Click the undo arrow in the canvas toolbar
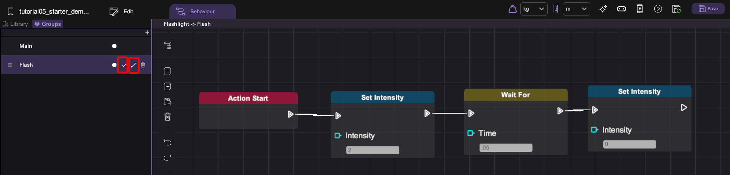730x175 pixels. (x=167, y=142)
